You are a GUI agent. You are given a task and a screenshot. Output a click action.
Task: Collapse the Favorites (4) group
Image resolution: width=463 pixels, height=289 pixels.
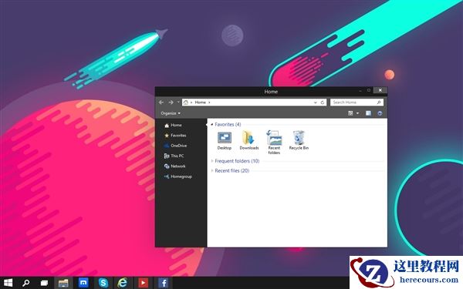[212, 124]
